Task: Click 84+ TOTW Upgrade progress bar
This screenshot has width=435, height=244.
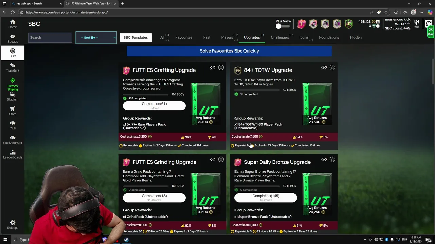Action: click(257, 90)
